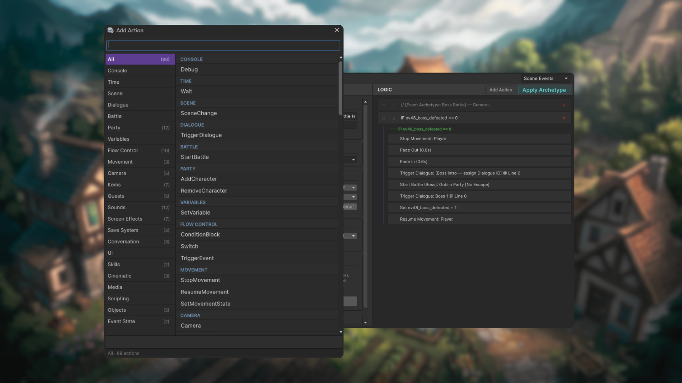Select the Variables category in sidebar
Viewport: 682px width, 383px height.
tap(140, 139)
